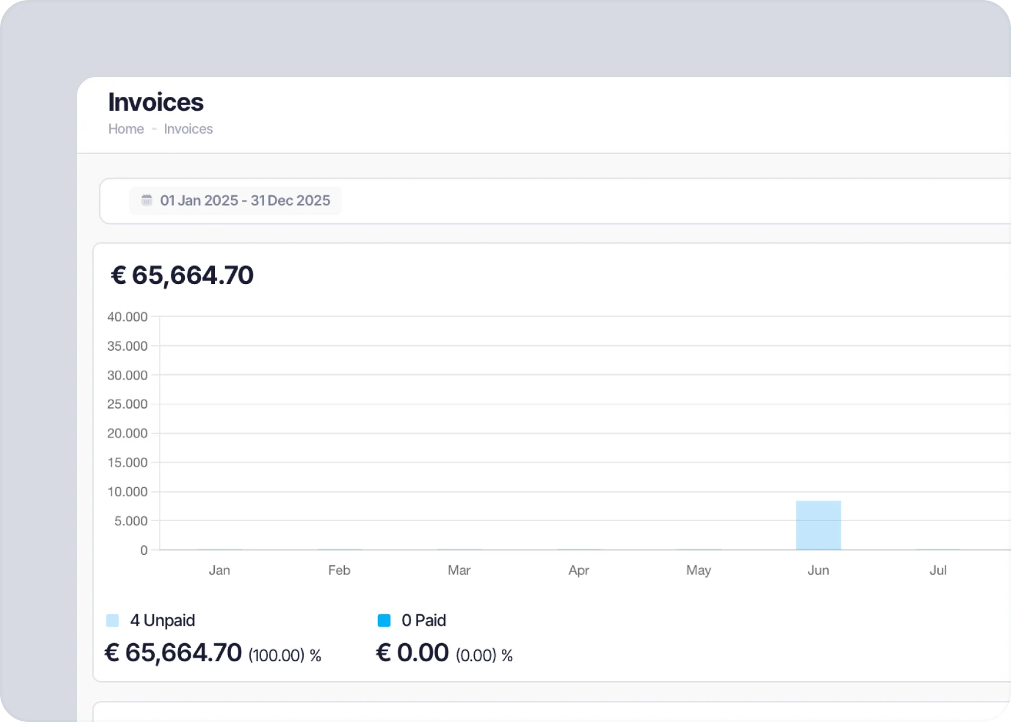Toggle the 0 Paid legend label
The image size is (1011, 722).
pos(424,620)
